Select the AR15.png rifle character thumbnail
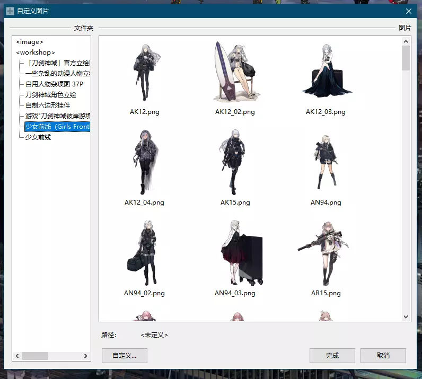Screen dimensions: 422x379 324,253
